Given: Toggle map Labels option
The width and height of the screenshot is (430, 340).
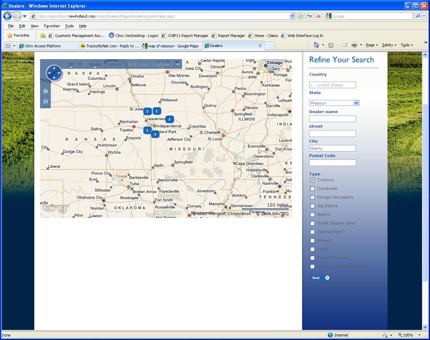Looking at the screenshot, I should (162, 64).
